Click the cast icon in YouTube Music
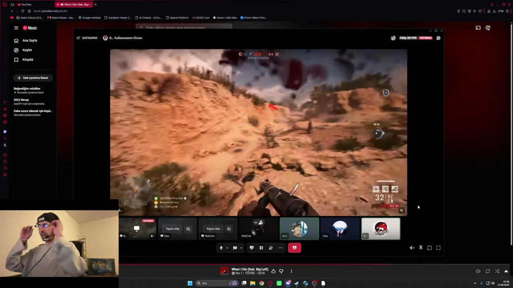 [478, 28]
